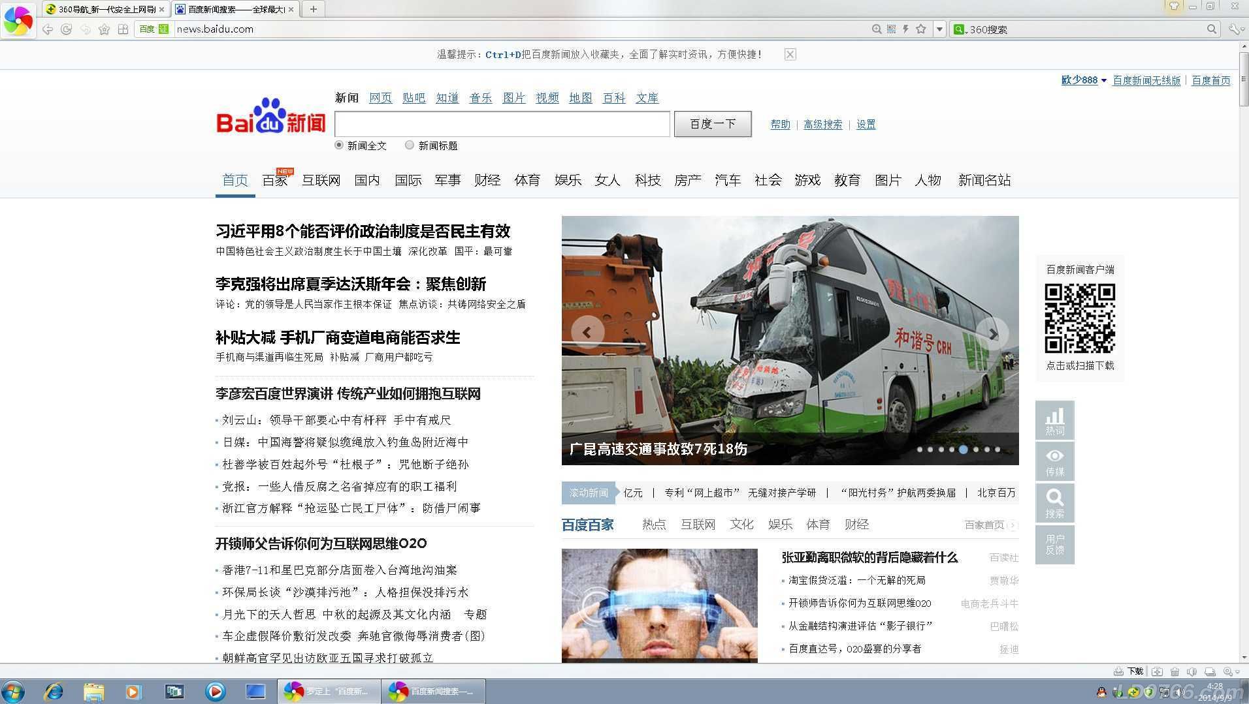Click the undo closed tab icon
The height and width of the screenshot is (704, 1249).
pyautogui.click(x=85, y=29)
